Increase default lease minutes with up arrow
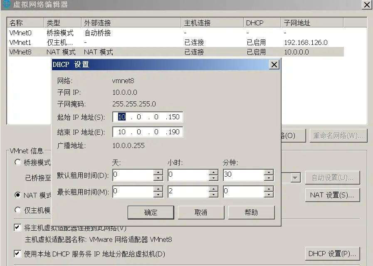The image size is (373, 266). [x=268, y=173]
